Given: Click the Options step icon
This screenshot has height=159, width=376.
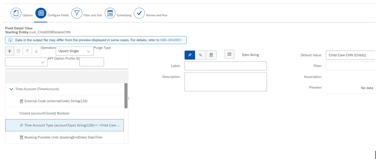Looking at the screenshot, I should [16, 14].
